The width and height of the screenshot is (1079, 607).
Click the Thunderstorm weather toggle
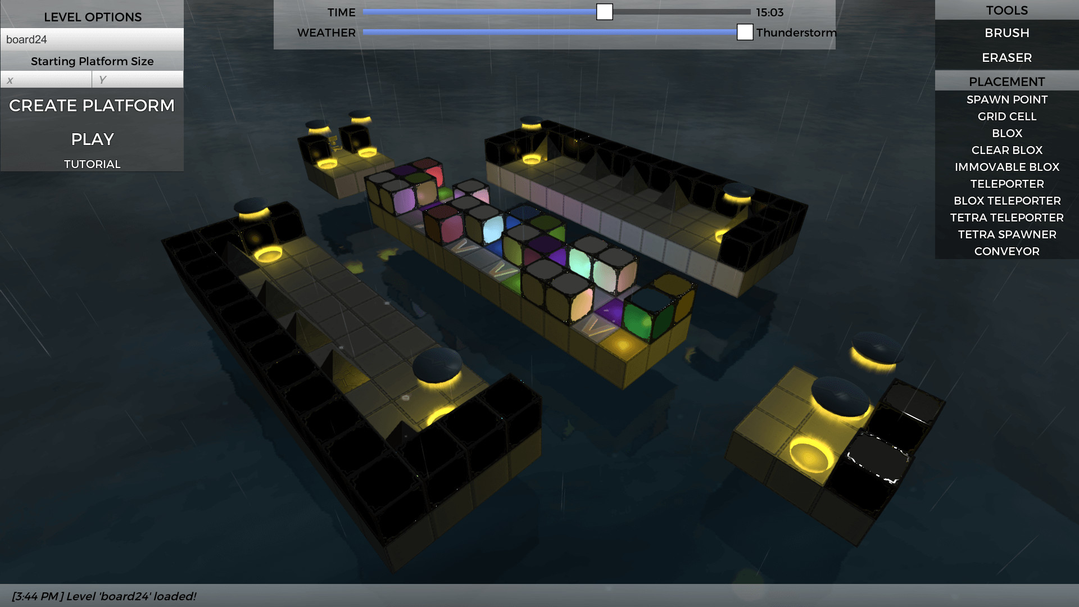pyautogui.click(x=746, y=32)
